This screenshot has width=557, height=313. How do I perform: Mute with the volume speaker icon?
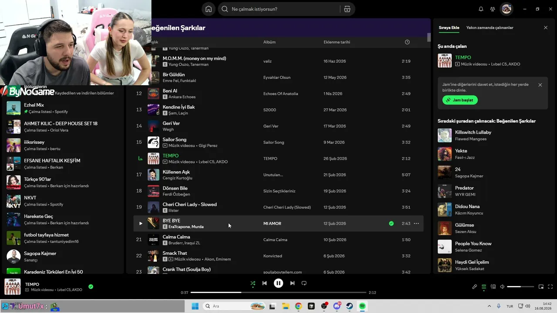[502, 287]
